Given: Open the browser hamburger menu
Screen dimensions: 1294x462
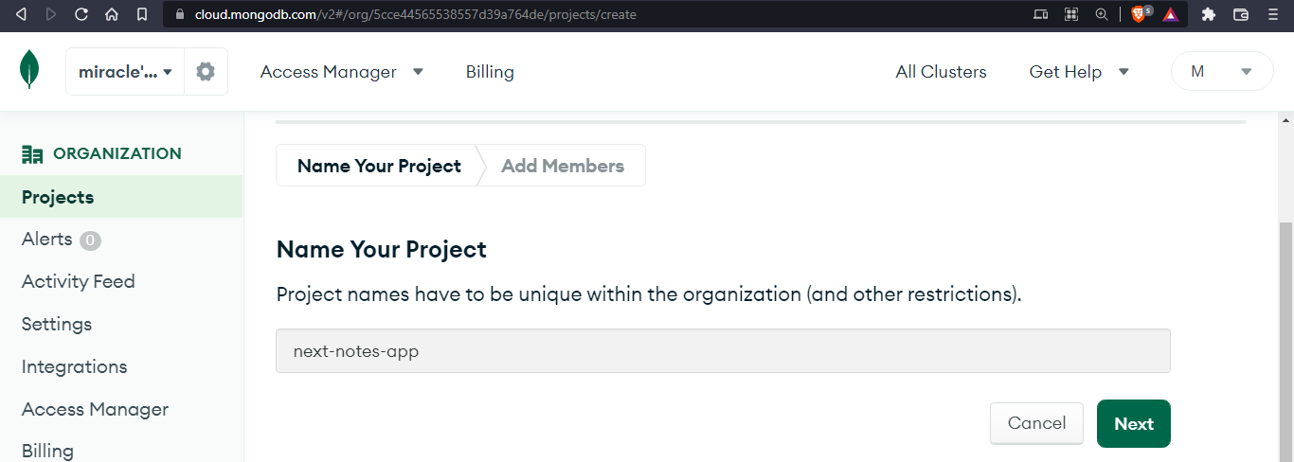Looking at the screenshot, I should (1272, 14).
